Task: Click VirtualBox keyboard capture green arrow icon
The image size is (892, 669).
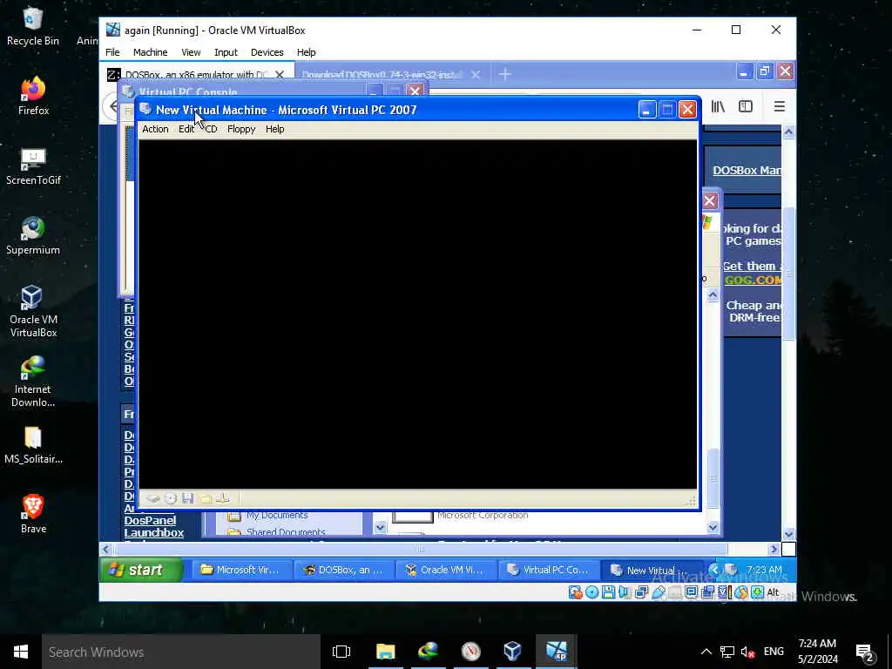Action: [757, 592]
